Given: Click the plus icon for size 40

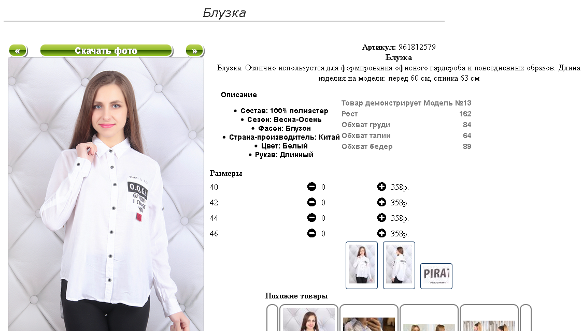Looking at the screenshot, I should [x=381, y=187].
